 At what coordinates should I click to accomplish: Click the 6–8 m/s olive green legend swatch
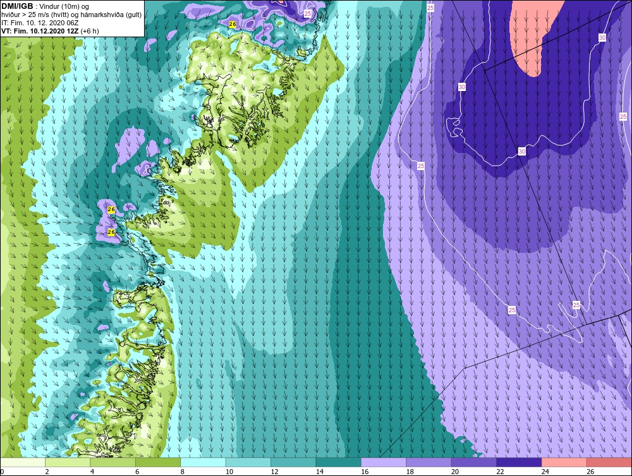[158, 462]
